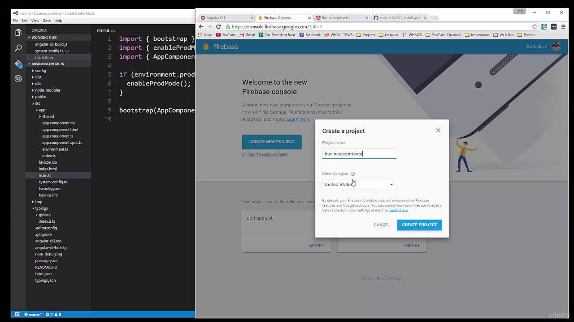Click the errors and warnings status bar indicator
Image resolution: width=574 pixels, height=322 pixels.
coord(53,314)
